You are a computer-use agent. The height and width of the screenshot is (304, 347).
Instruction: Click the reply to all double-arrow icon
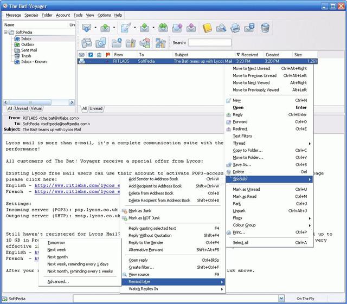click(163, 28)
